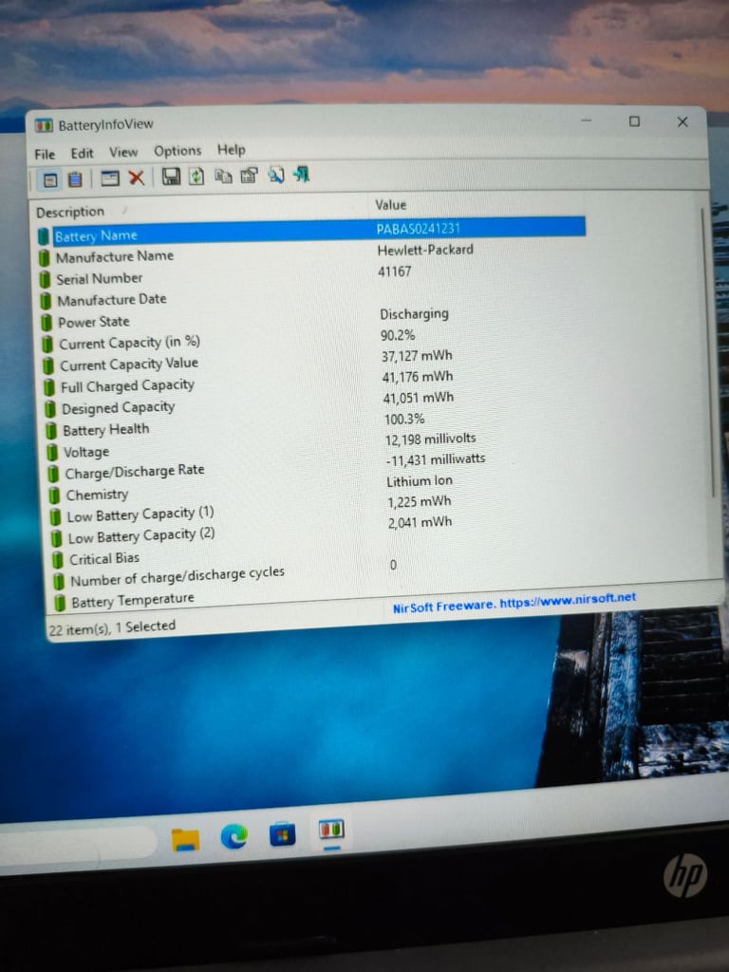The image size is (729, 972).
Task: Click the BatteryInfoView taskbar icon
Action: click(331, 830)
